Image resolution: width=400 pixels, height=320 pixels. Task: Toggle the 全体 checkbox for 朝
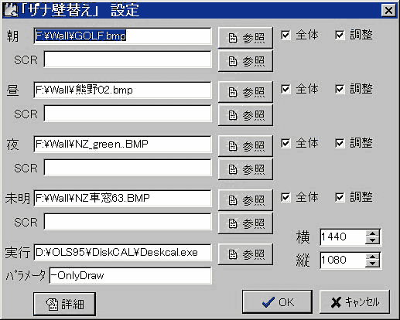(x=285, y=35)
